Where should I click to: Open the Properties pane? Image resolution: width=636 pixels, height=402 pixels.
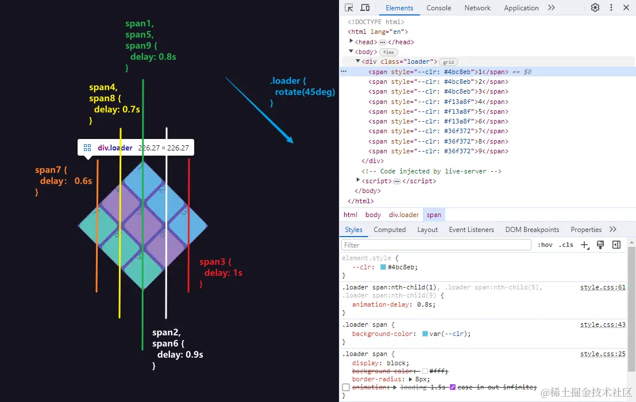coord(586,230)
